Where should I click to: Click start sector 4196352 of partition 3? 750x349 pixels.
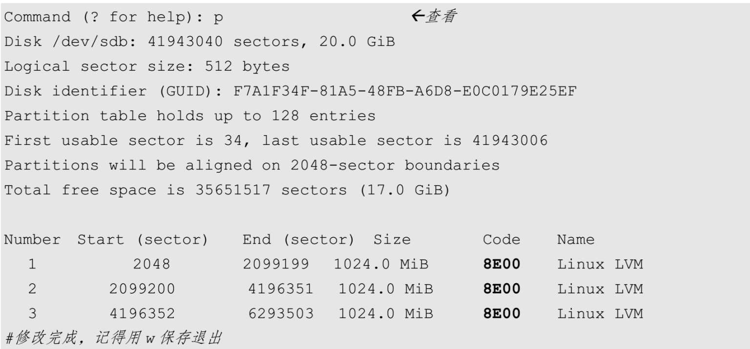coord(142,313)
